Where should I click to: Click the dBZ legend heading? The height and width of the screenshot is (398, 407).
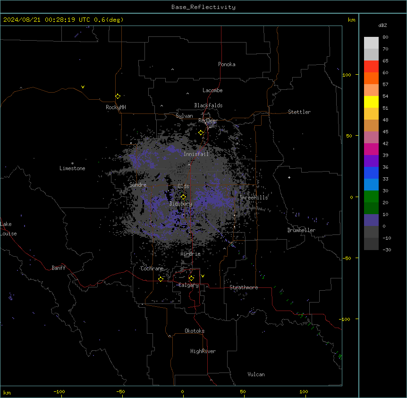(x=382, y=25)
